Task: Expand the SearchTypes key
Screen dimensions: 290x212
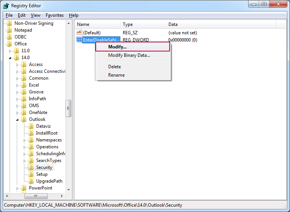Action: pyautogui.click(x=24, y=161)
